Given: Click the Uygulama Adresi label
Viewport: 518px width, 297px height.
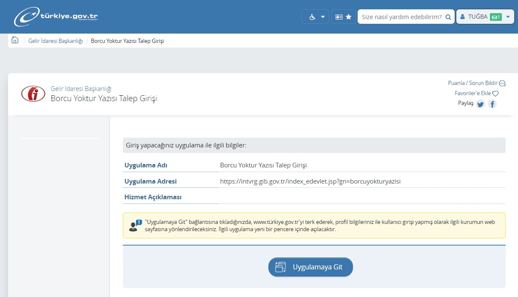Looking at the screenshot, I should [x=150, y=181].
